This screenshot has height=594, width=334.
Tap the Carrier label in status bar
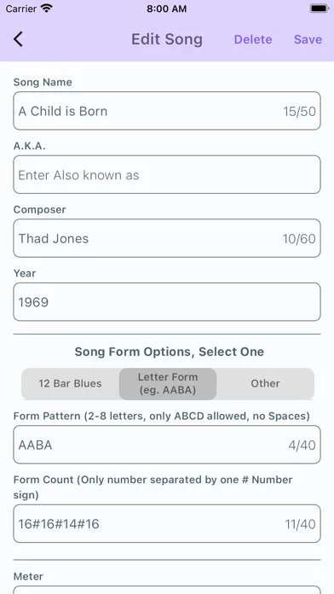point(21,9)
